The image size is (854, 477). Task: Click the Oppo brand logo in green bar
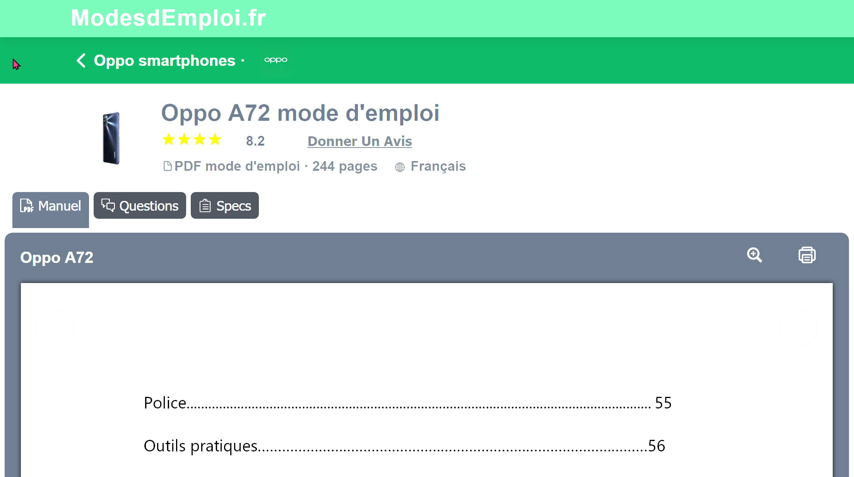pos(276,60)
